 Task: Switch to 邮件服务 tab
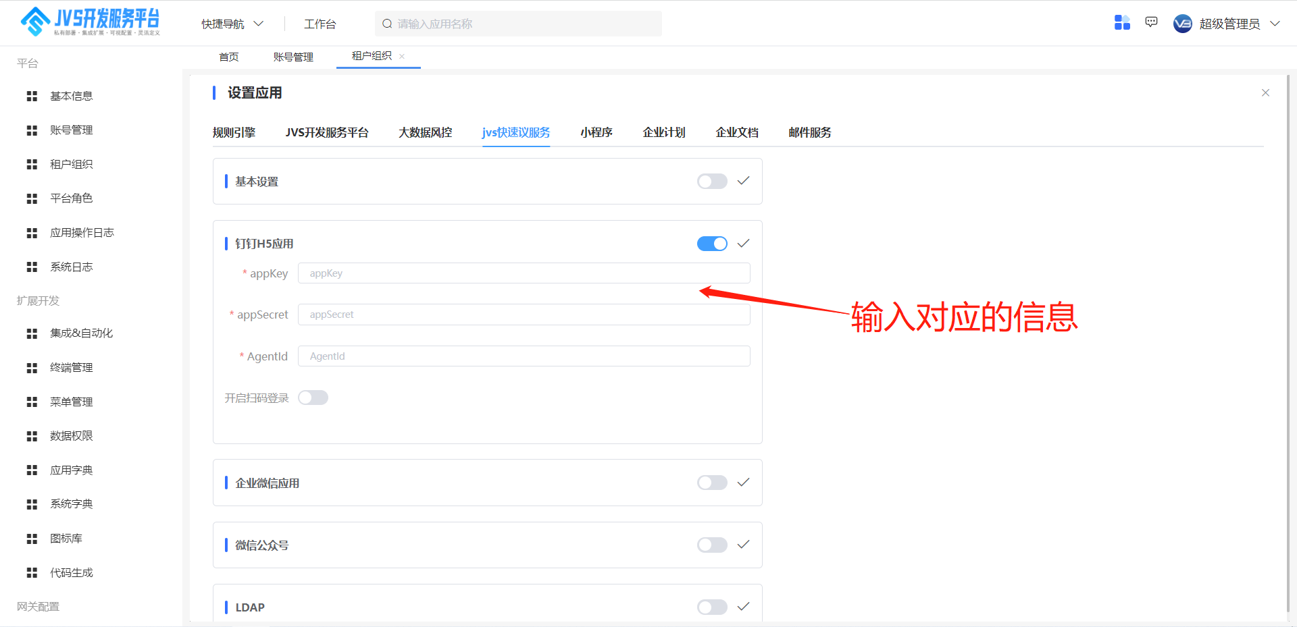click(x=810, y=132)
